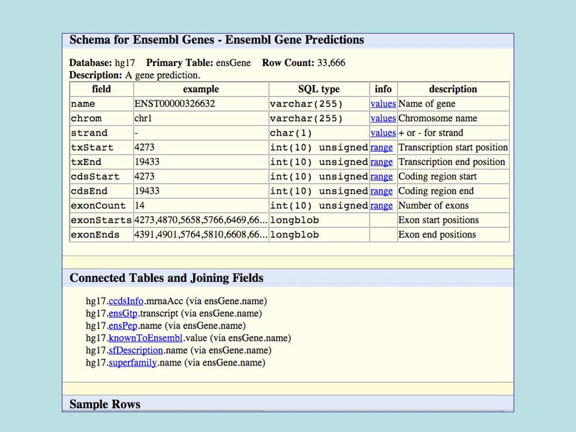Click the exonStarts field name cell

[x=101, y=220]
